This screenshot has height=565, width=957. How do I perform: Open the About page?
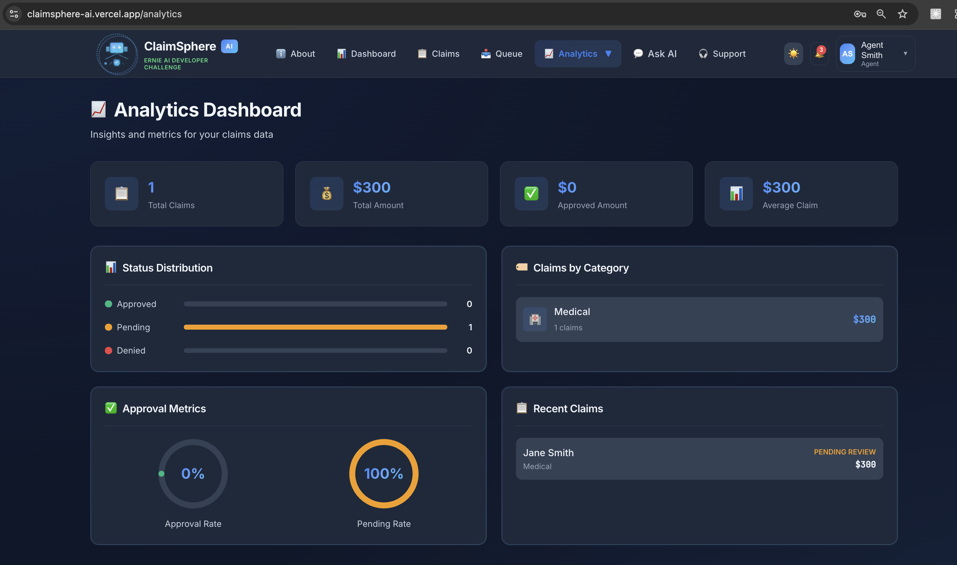click(296, 54)
